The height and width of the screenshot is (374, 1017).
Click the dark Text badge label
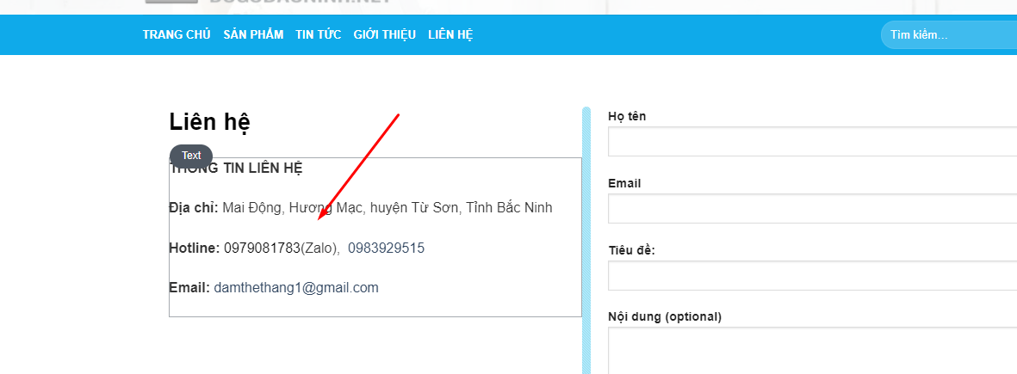click(191, 156)
